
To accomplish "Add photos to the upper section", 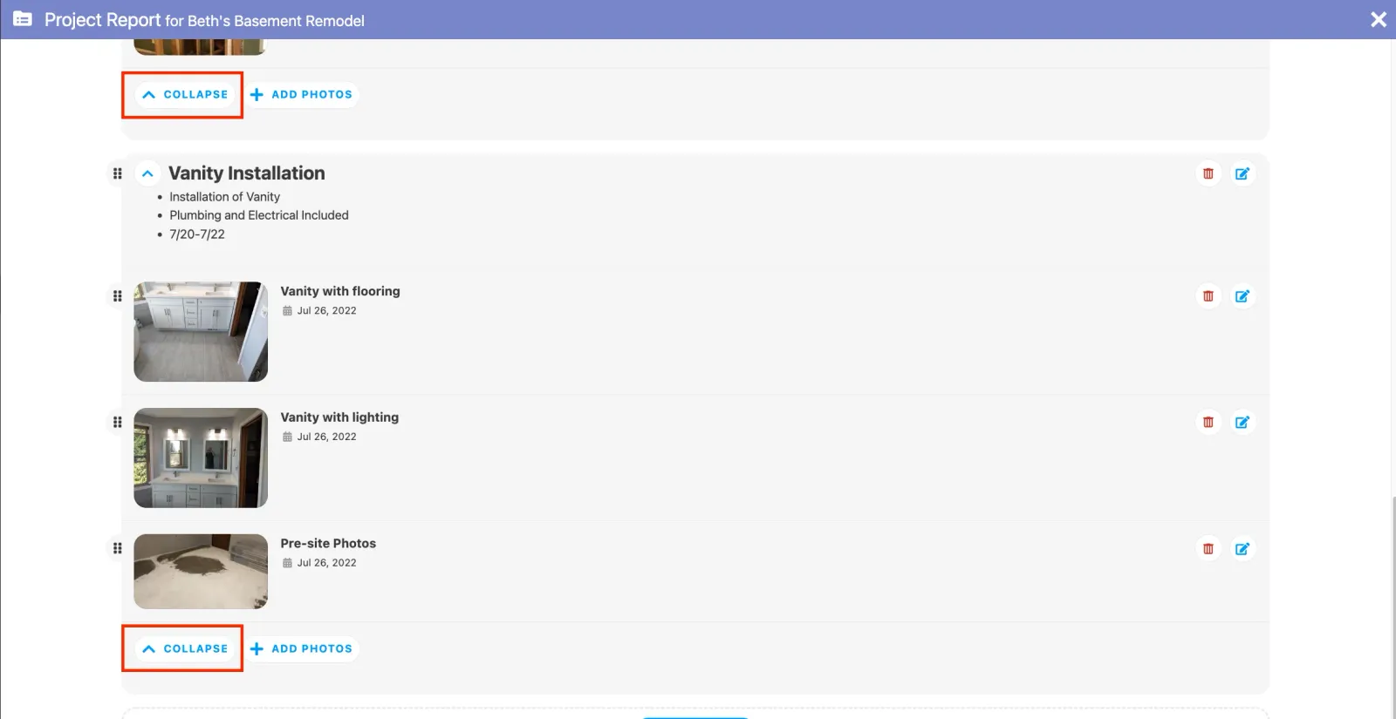I will click(302, 94).
